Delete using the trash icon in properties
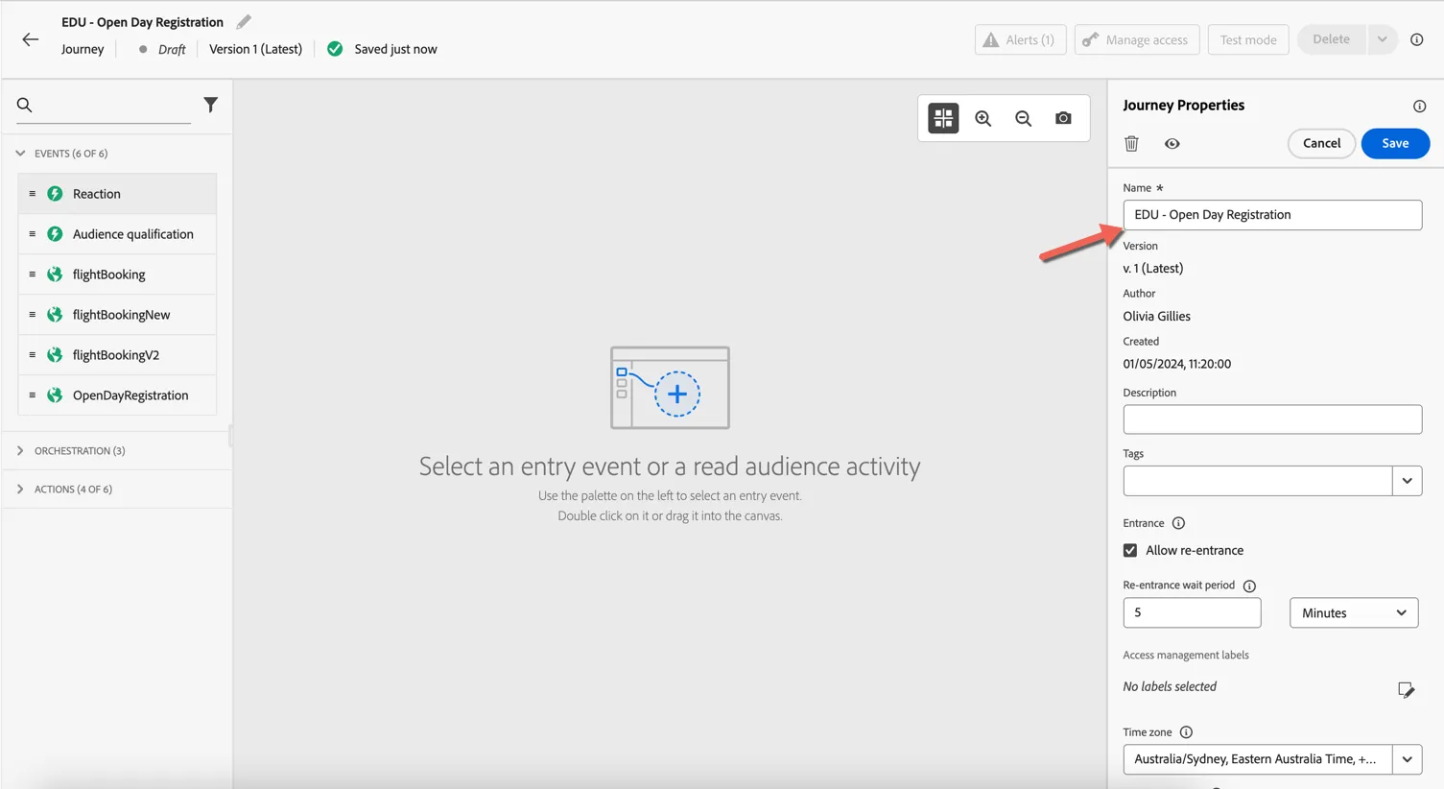The width and height of the screenshot is (1444, 789). point(1131,143)
